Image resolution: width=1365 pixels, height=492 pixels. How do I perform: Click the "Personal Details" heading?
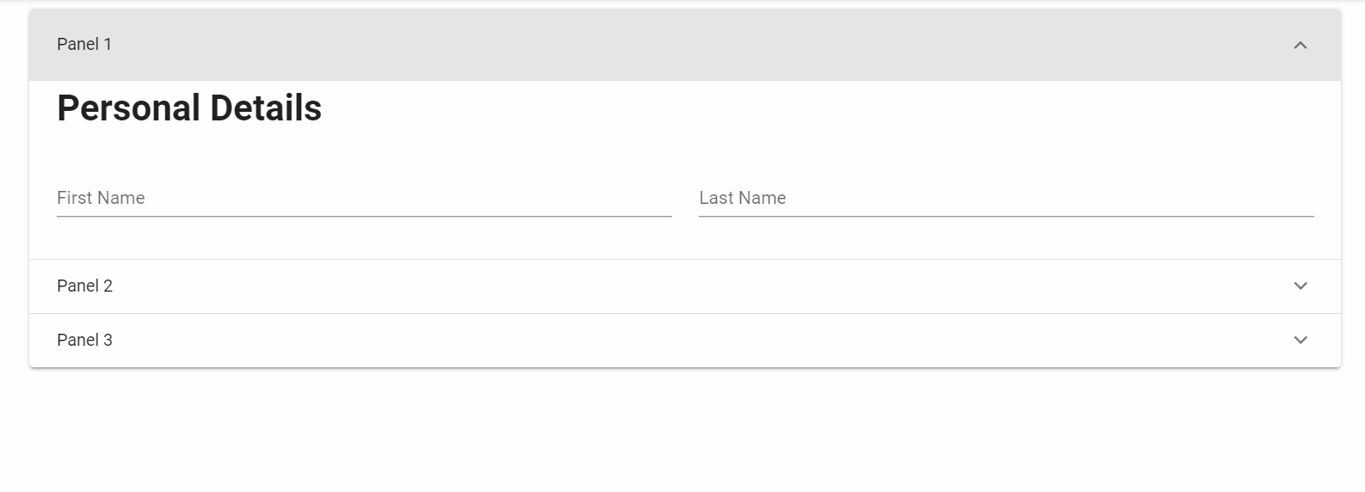pyautogui.click(x=189, y=108)
